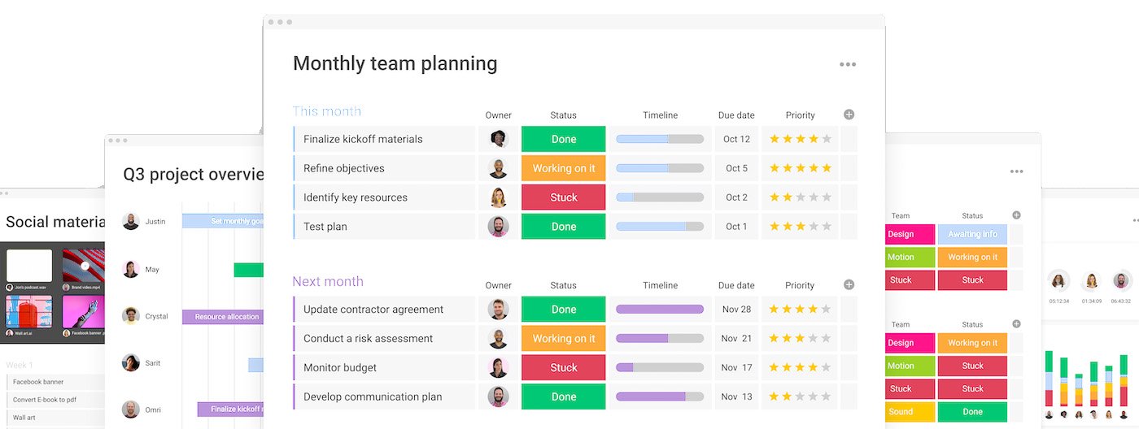
Task: Open the Monthly team planning three-dot menu
Action: click(848, 64)
